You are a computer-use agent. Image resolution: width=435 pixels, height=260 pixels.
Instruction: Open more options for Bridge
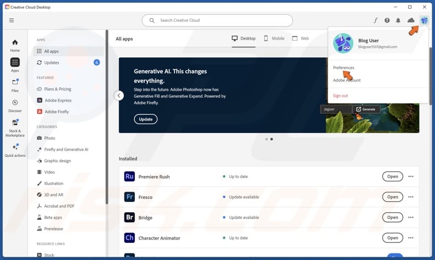pos(411,217)
